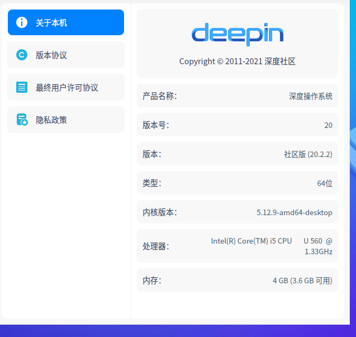Open the 最终用户许可协议 sidebar entry

tap(66, 87)
